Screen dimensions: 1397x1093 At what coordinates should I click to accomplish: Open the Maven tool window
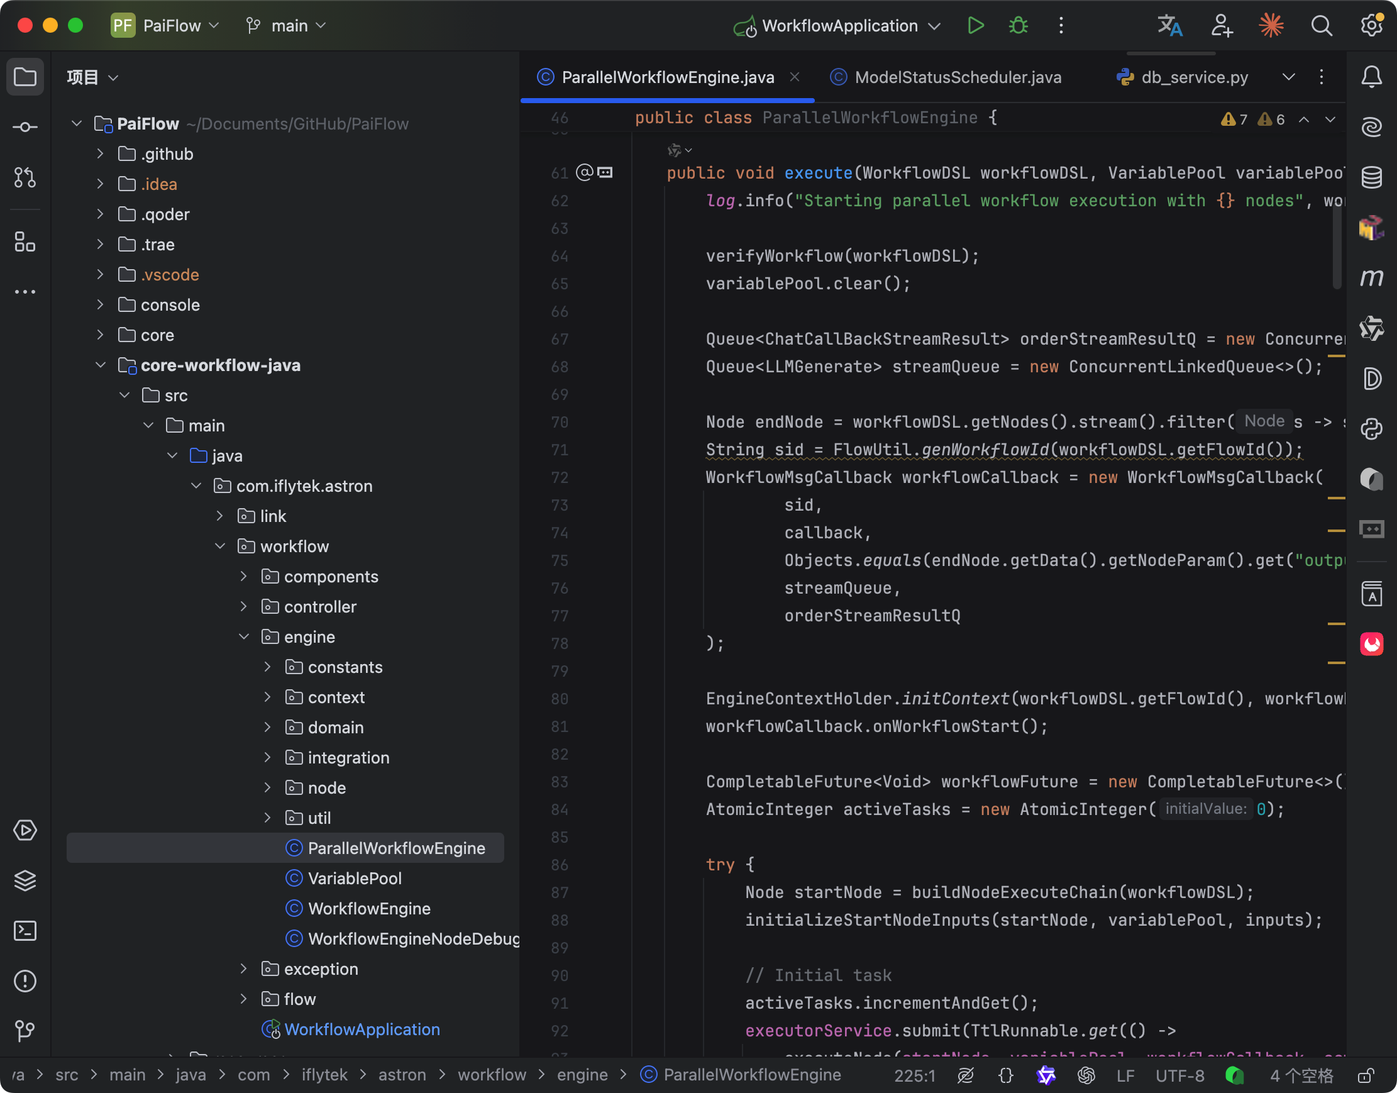pos(1371,278)
